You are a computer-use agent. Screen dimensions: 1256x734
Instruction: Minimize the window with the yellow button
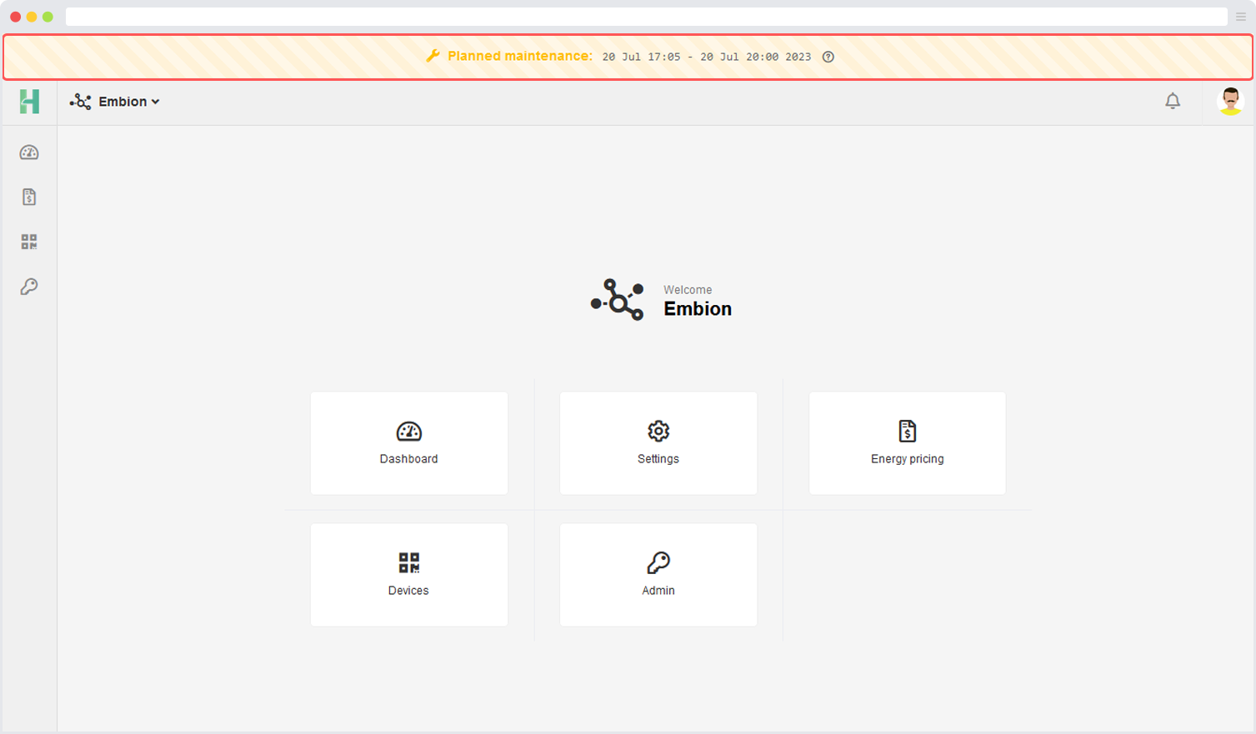[x=32, y=17]
